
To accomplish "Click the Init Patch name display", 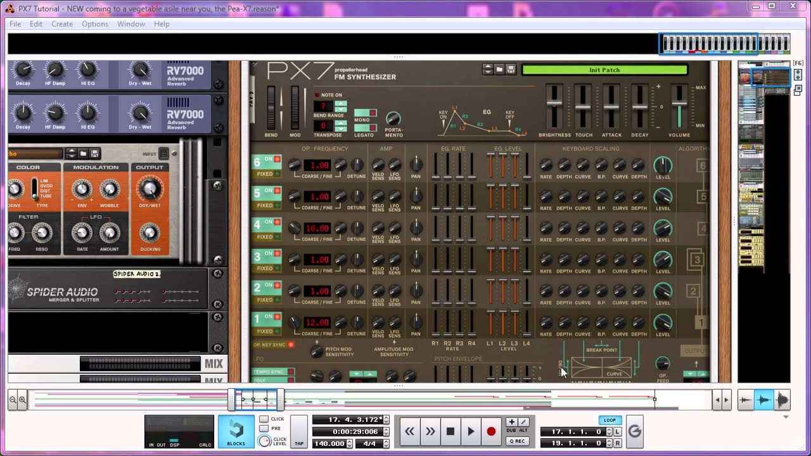I will point(604,70).
